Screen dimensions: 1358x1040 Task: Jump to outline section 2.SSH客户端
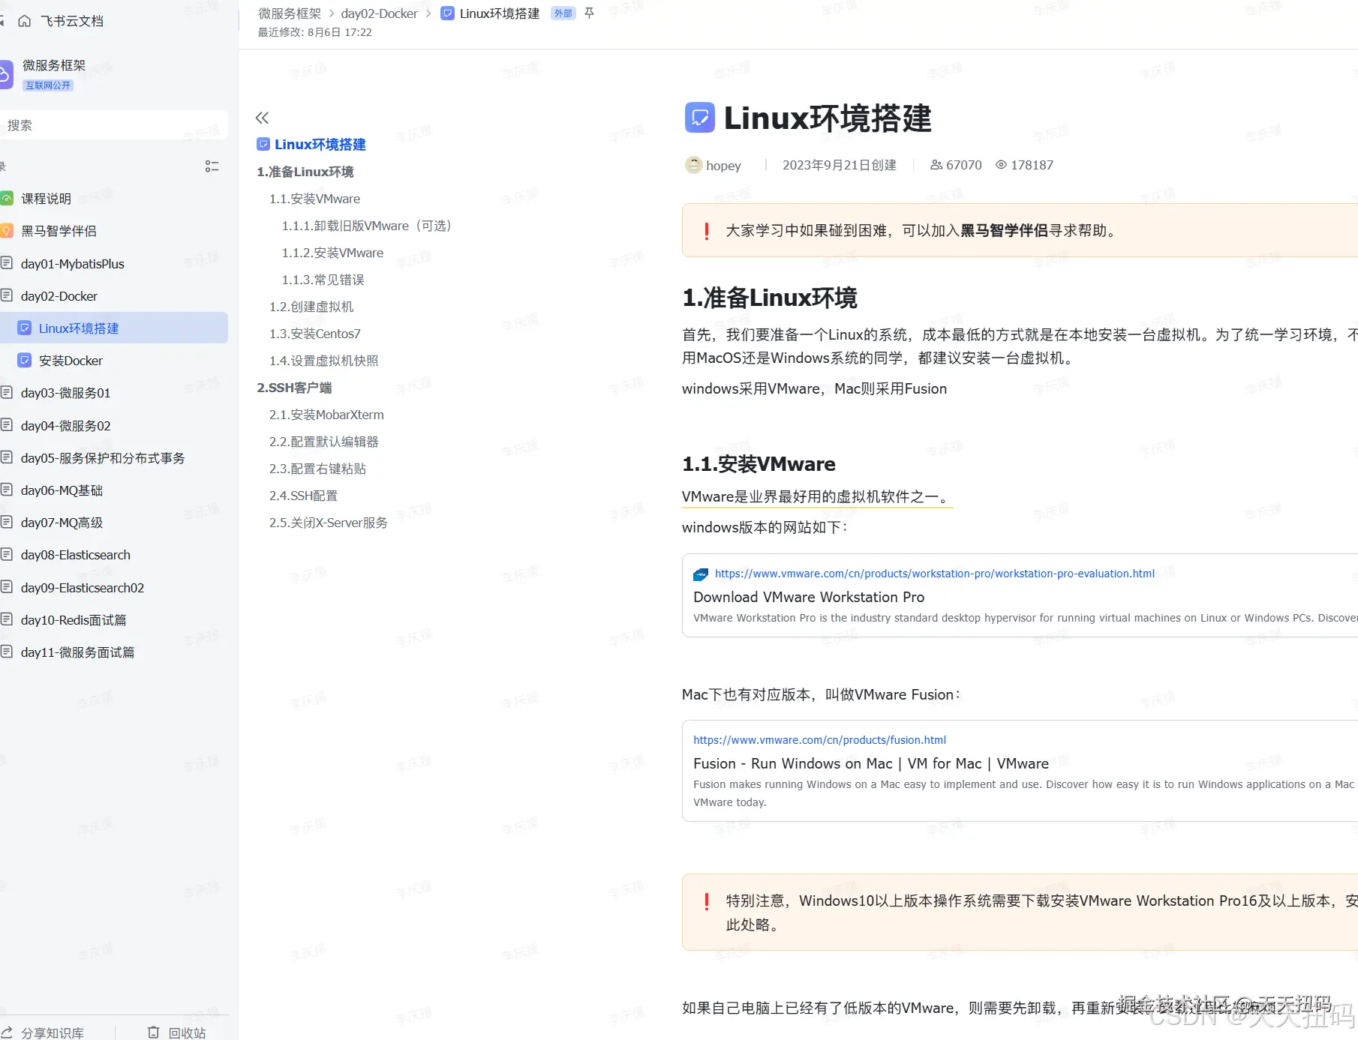(294, 388)
